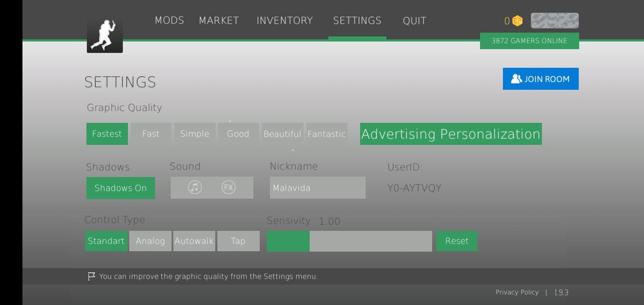Screen dimensions: 644x305
Task: Set graphic quality to Fantastic
Action: tap(327, 134)
